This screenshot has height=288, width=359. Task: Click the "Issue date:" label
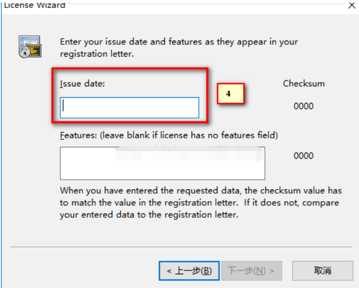[82, 84]
